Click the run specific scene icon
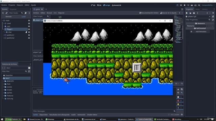Image resolution: width=216 pixels, height=121 pixels. coord(195,5)
